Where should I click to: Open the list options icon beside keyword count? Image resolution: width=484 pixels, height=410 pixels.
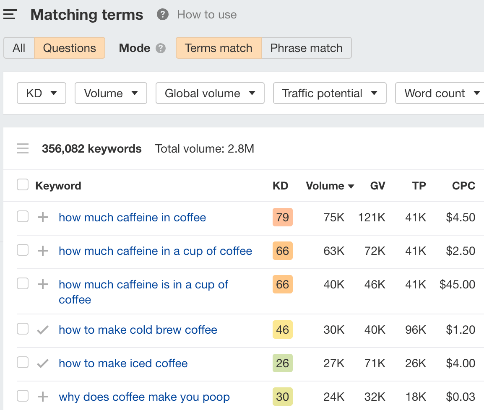click(23, 148)
